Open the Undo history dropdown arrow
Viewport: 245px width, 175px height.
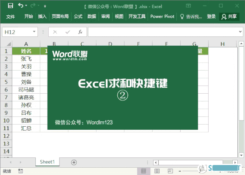26,6
